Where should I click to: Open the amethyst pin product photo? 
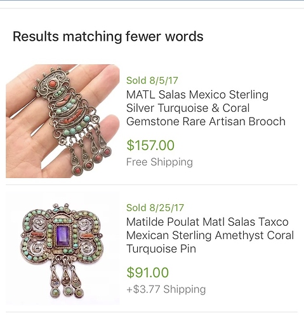(x=63, y=248)
